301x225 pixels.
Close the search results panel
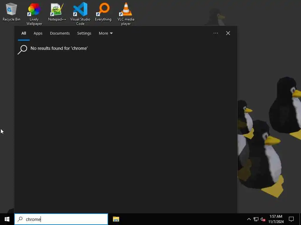(228, 33)
